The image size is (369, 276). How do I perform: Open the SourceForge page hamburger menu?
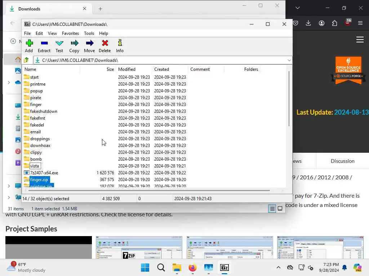tap(360, 40)
